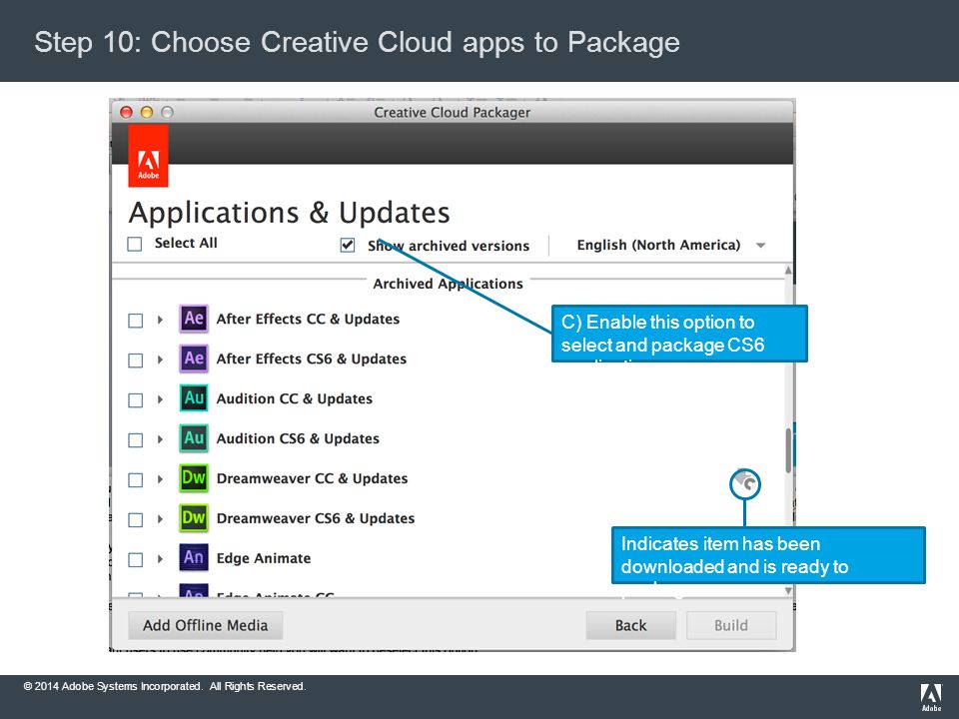
Task: Click the Dreamweaver CS6 app icon
Action: pos(193,518)
